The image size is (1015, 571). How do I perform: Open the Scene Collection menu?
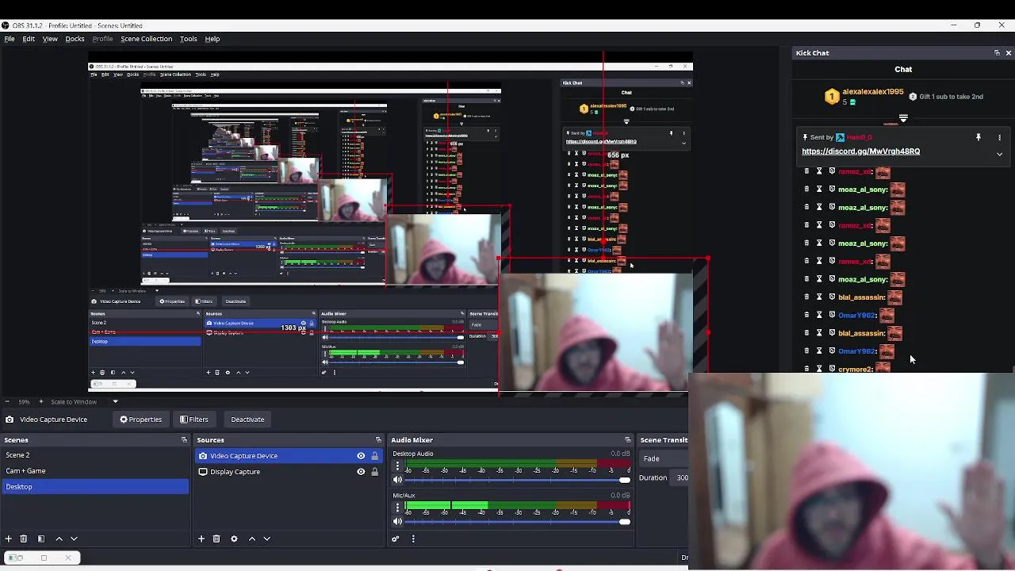tap(146, 39)
